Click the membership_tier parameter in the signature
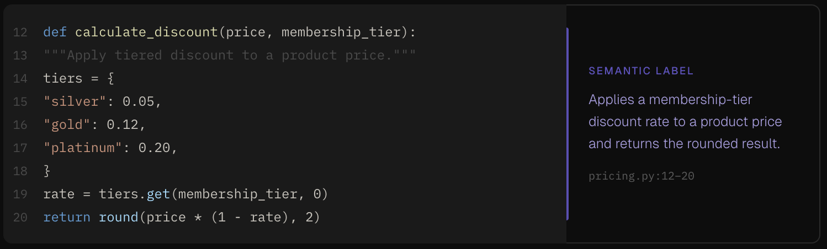Image resolution: width=827 pixels, height=249 pixels. point(341,33)
